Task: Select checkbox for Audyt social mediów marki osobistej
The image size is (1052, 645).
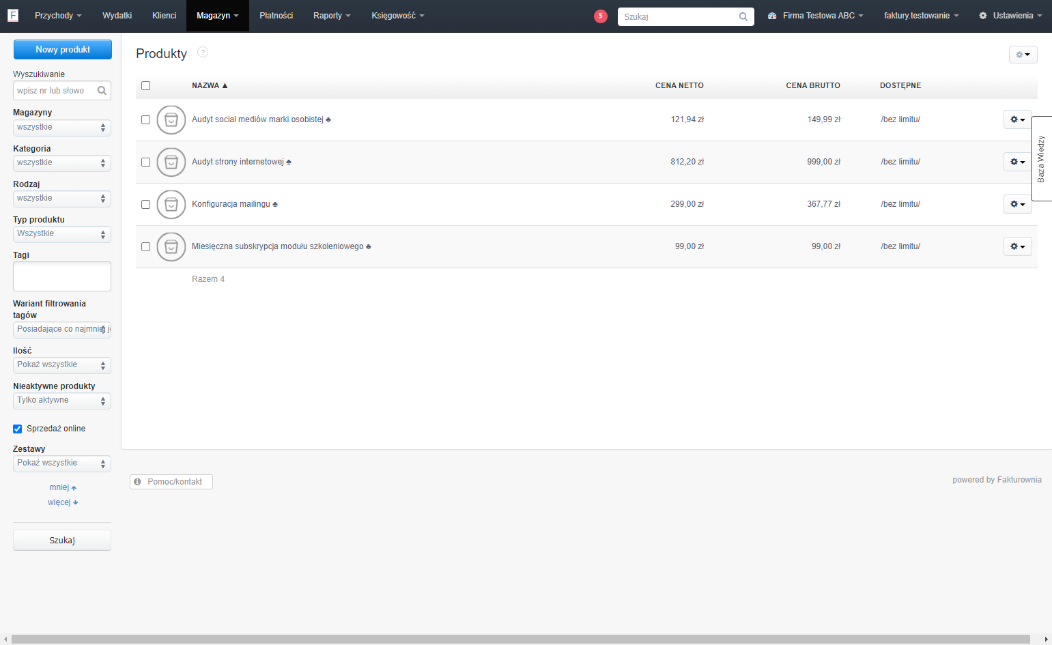Action: (x=145, y=120)
